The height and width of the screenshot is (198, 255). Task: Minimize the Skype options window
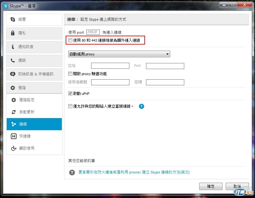point(224,5)
